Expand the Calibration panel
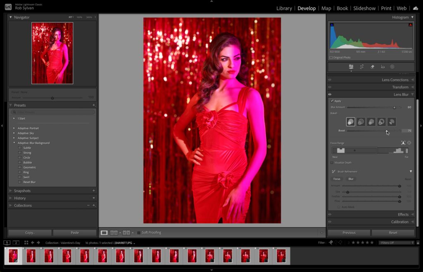 (x=413, y=222)
